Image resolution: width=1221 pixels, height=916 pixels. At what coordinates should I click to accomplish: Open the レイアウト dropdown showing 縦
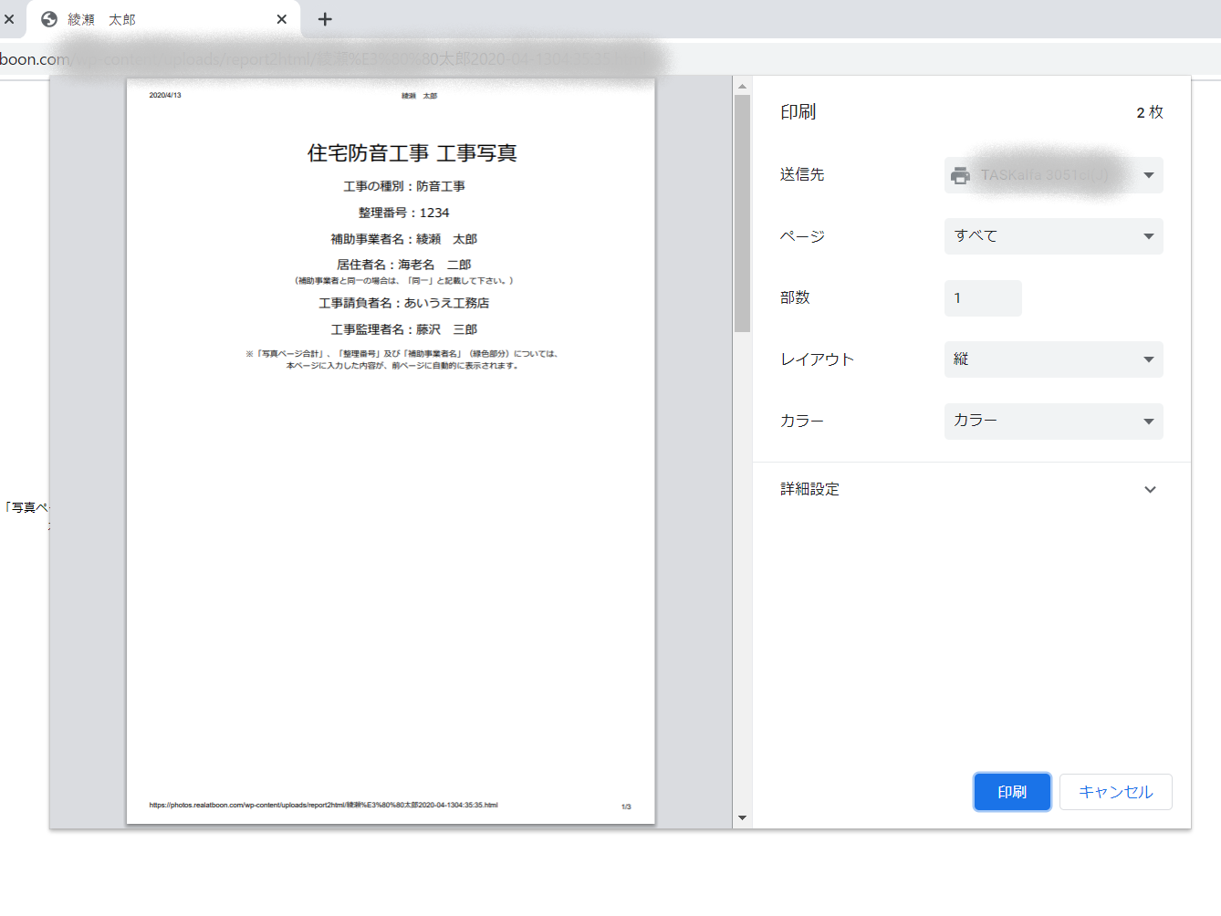coord(1053,359)
